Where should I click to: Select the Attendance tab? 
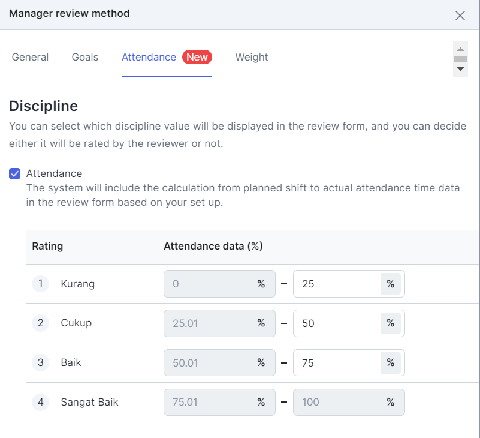pyautogui.click(x=149, y=58)
